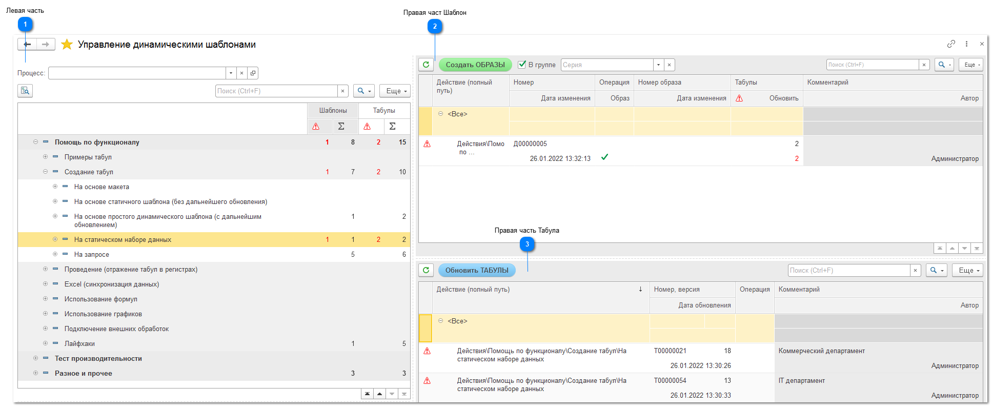Screen dimensions: 992x409
Task: Clear the Серия field
Action: click(x=669, y=65)
